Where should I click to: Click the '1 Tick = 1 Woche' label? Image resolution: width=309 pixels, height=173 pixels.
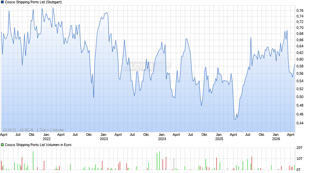click(50, 130)
